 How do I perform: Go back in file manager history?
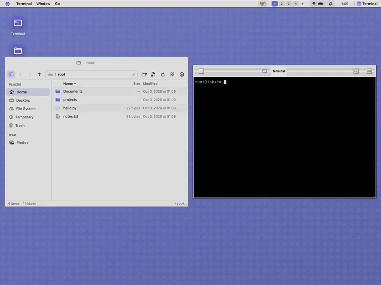pos(20,74)
